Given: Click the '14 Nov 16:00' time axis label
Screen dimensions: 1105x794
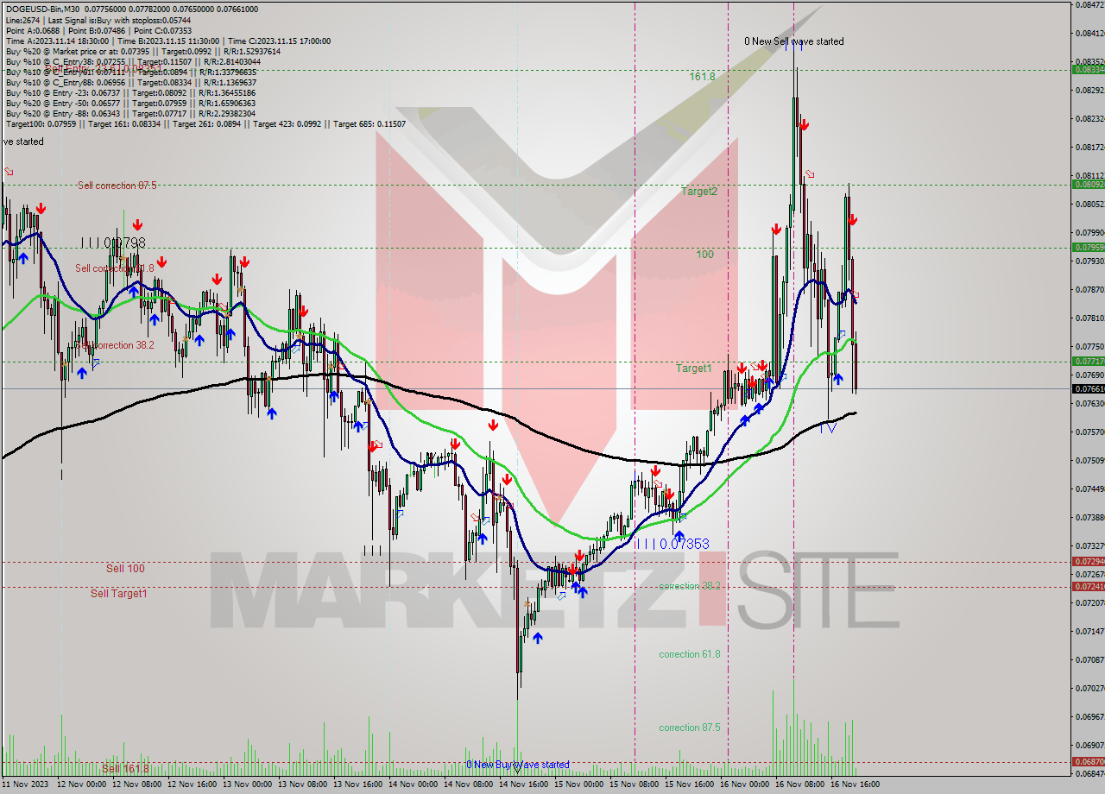Looking at the screenshot, I should 522,785.
